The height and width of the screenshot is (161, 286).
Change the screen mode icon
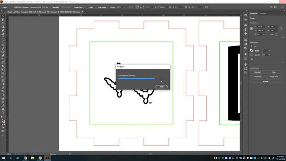(x=3, y=131)
